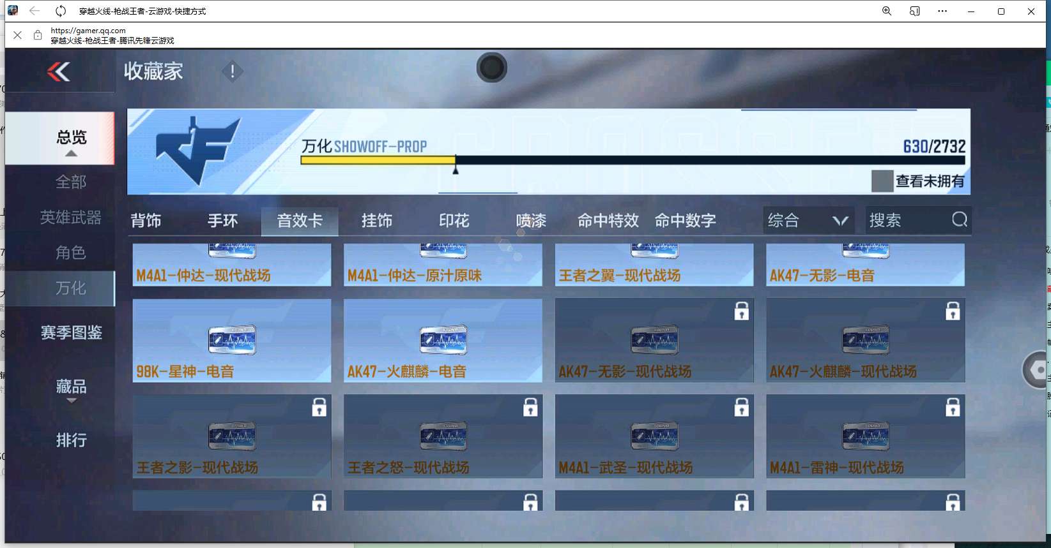This screenshot has height=548, width=1051.
Task: Click the sound card icon on 98K-星神-电音
Action: pyautogui.click(x=232, y=340)
